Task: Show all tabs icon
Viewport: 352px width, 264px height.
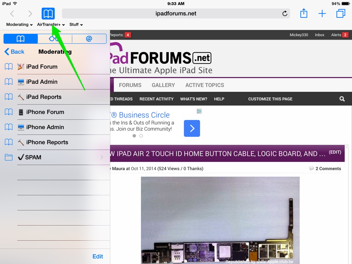Action: (x=341, y=13)
